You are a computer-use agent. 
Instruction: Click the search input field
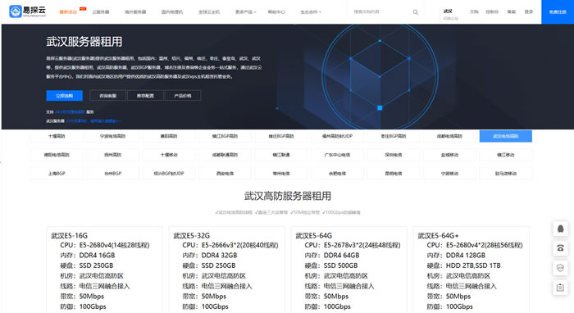click(x=380, y=12)
